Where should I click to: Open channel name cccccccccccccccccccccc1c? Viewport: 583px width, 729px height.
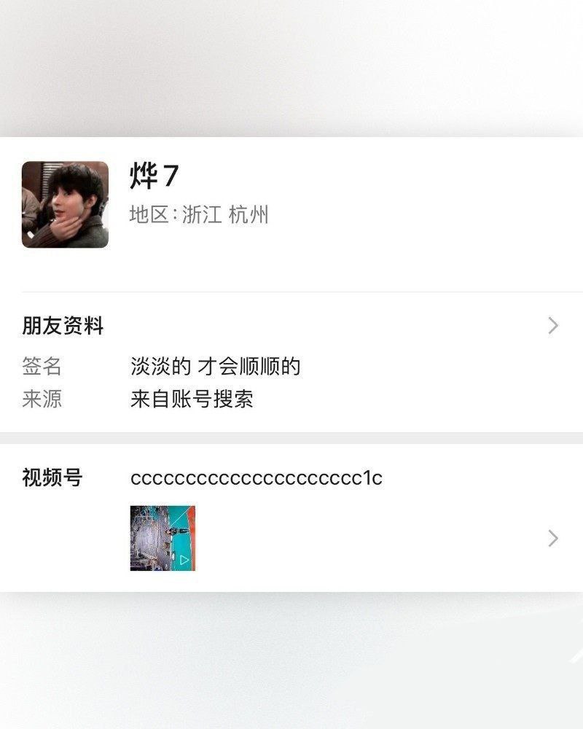[257, 478]
